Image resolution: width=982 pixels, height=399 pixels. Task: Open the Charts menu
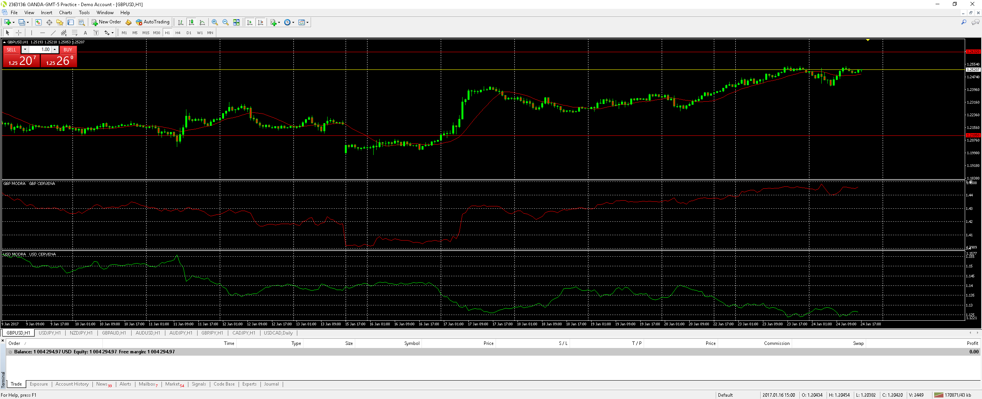pos(65,13)
